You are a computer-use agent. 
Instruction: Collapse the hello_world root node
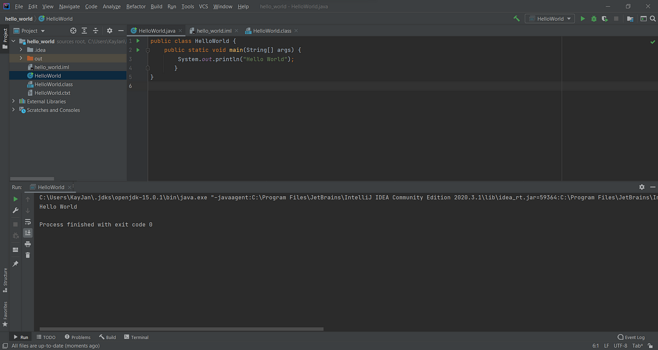tap(14, 41)
